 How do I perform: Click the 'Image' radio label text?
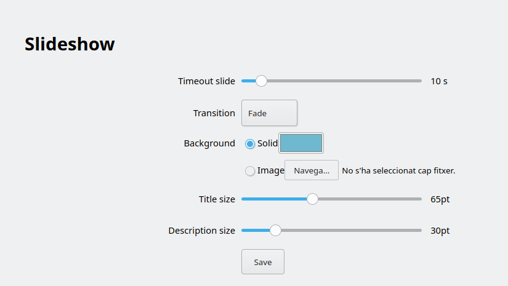point(270,170)
